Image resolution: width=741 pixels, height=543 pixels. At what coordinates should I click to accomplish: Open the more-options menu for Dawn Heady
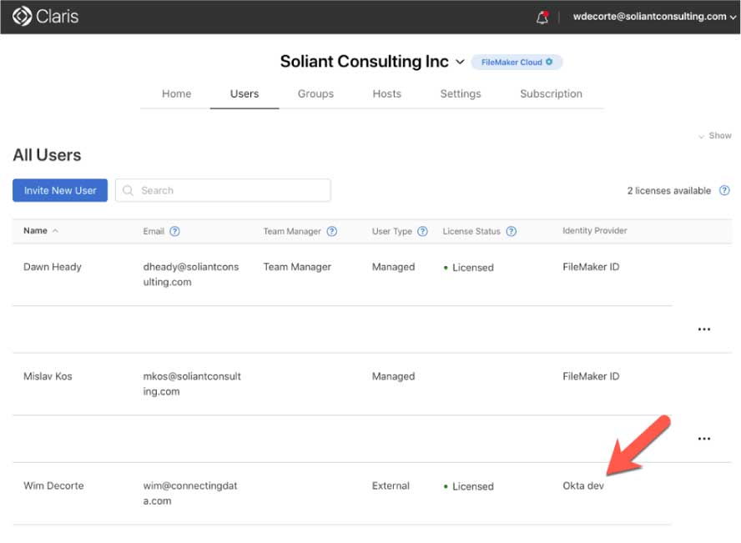pos(703,329)
